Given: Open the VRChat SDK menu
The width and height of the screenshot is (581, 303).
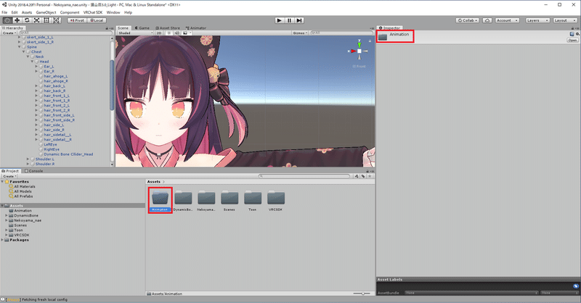Looking at the screenshot, I should (x=93, y=12).
